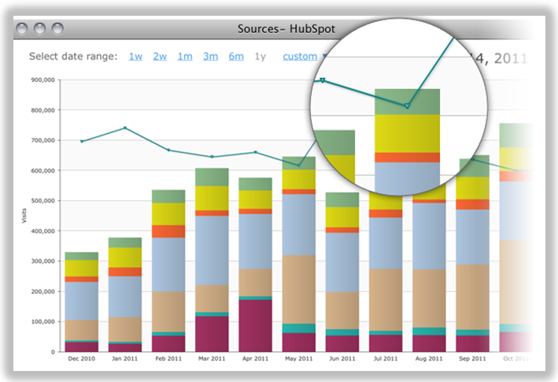Select the 1w date range link

pyautogui.click(x=135, y=56)
